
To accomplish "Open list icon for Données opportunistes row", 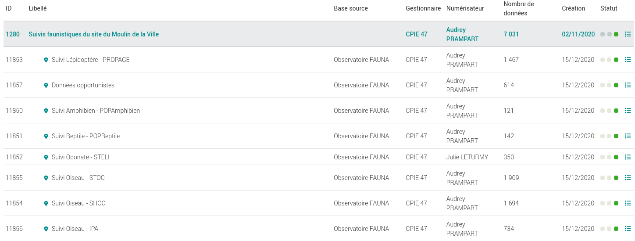I will (628, 85).
